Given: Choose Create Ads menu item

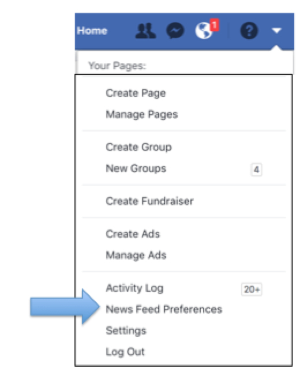Looking at the screenshot, I should coord(133,234).
